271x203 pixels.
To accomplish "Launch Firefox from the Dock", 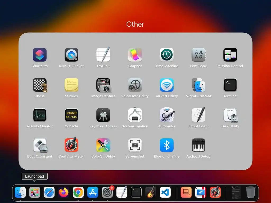I will (64, 192).
